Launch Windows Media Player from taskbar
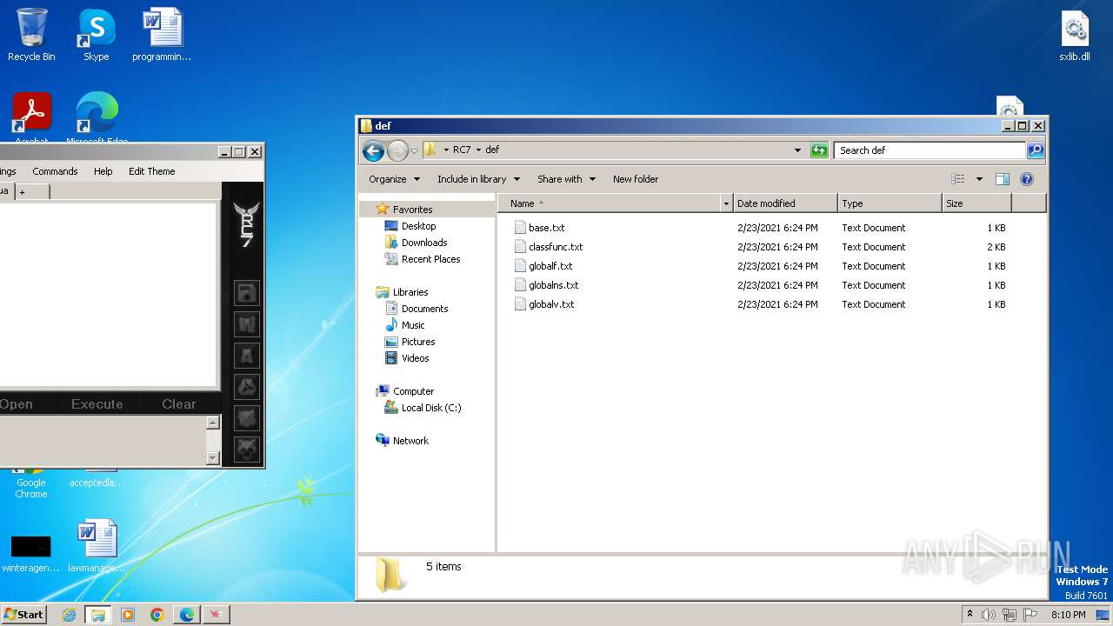 (128, 615)
